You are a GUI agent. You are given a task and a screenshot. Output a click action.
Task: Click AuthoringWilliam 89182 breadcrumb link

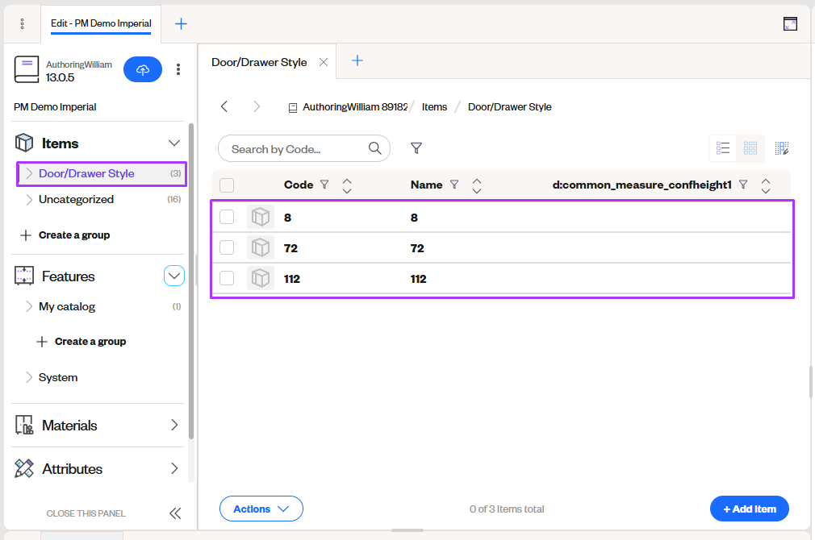355,107
